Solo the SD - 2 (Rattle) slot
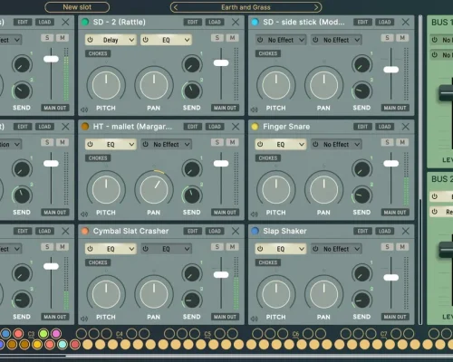This screenshot has width=453, height=362. (217, 38)
